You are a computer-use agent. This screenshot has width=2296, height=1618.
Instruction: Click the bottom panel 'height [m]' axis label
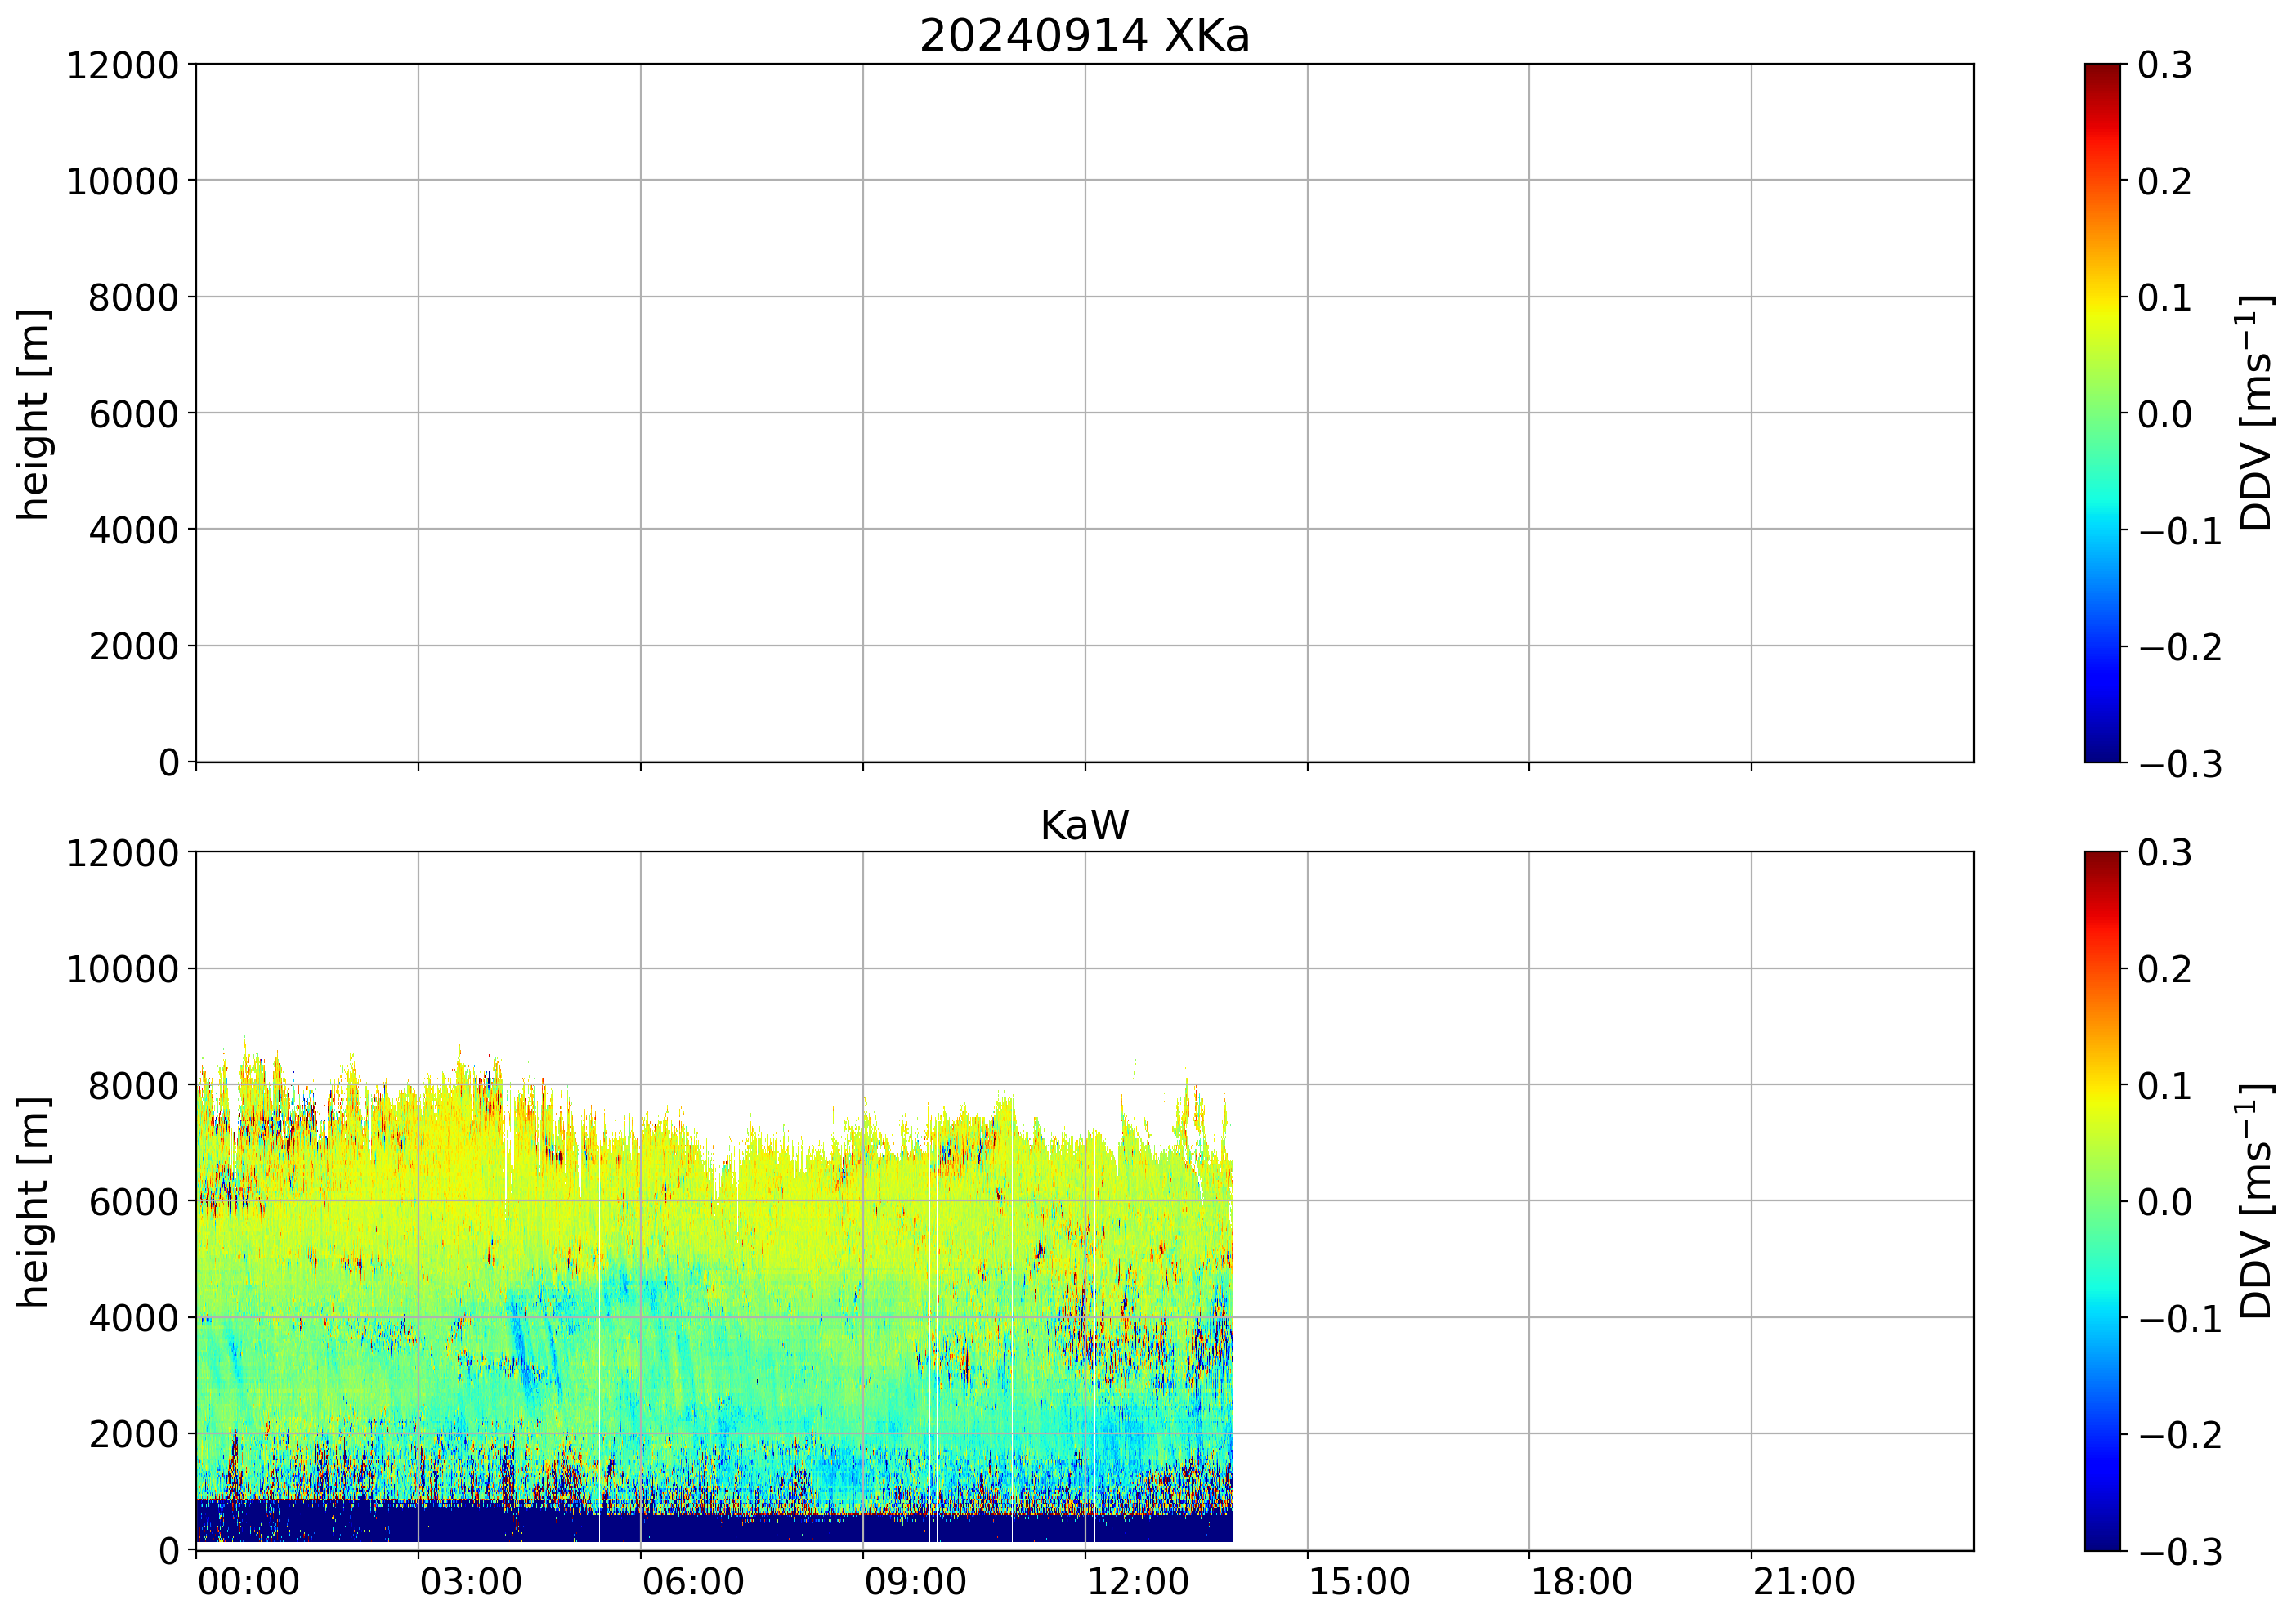pos(33,1201)
